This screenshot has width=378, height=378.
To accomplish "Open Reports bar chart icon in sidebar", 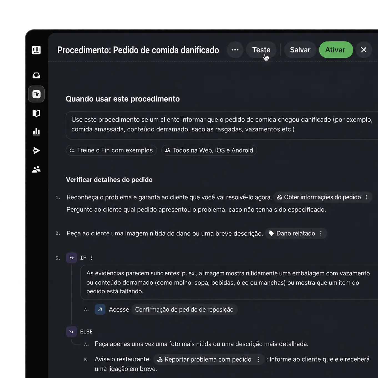I will 36,132.
